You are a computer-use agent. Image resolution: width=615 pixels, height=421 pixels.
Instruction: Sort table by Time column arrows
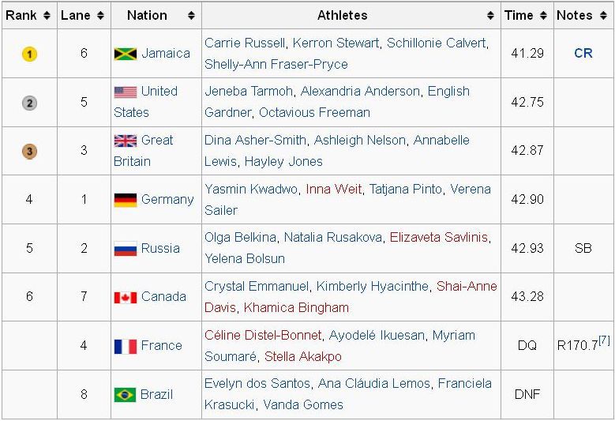(542, 16)
